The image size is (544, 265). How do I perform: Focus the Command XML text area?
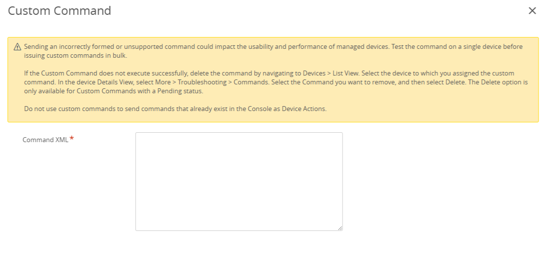click(239, 181)
